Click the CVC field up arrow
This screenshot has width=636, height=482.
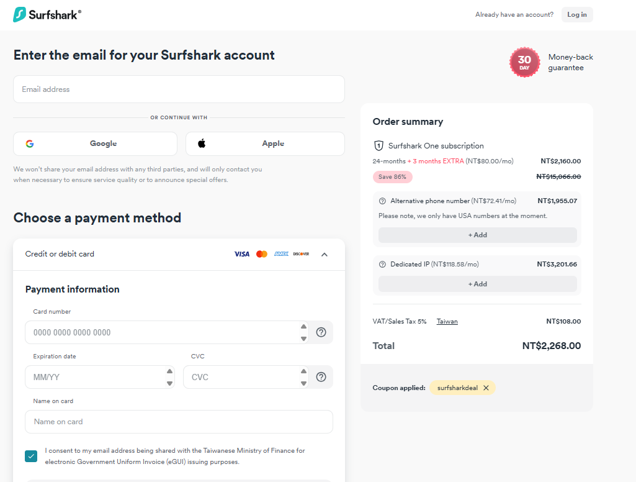pos(303,371)
